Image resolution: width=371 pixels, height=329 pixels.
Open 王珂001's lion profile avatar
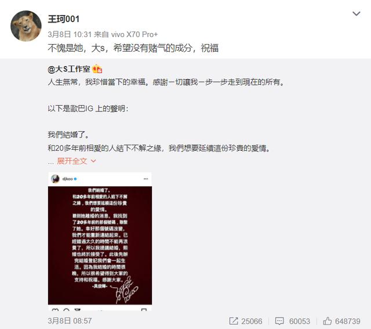pos(26,26)
